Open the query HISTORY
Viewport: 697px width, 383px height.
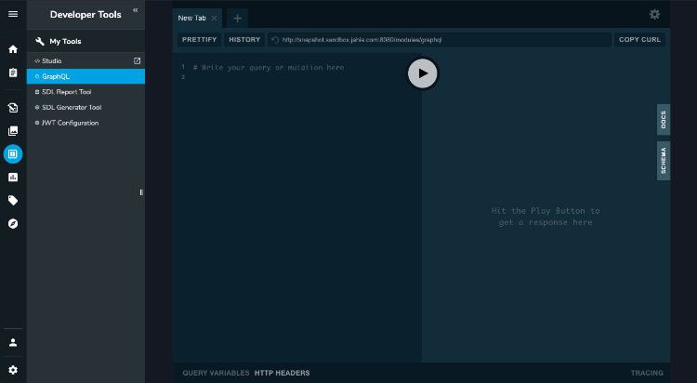coord(244,40)
